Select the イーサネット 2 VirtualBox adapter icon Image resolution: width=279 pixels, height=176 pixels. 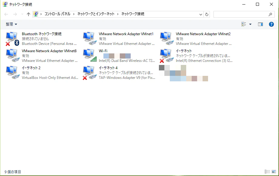[x=12, y=72]
